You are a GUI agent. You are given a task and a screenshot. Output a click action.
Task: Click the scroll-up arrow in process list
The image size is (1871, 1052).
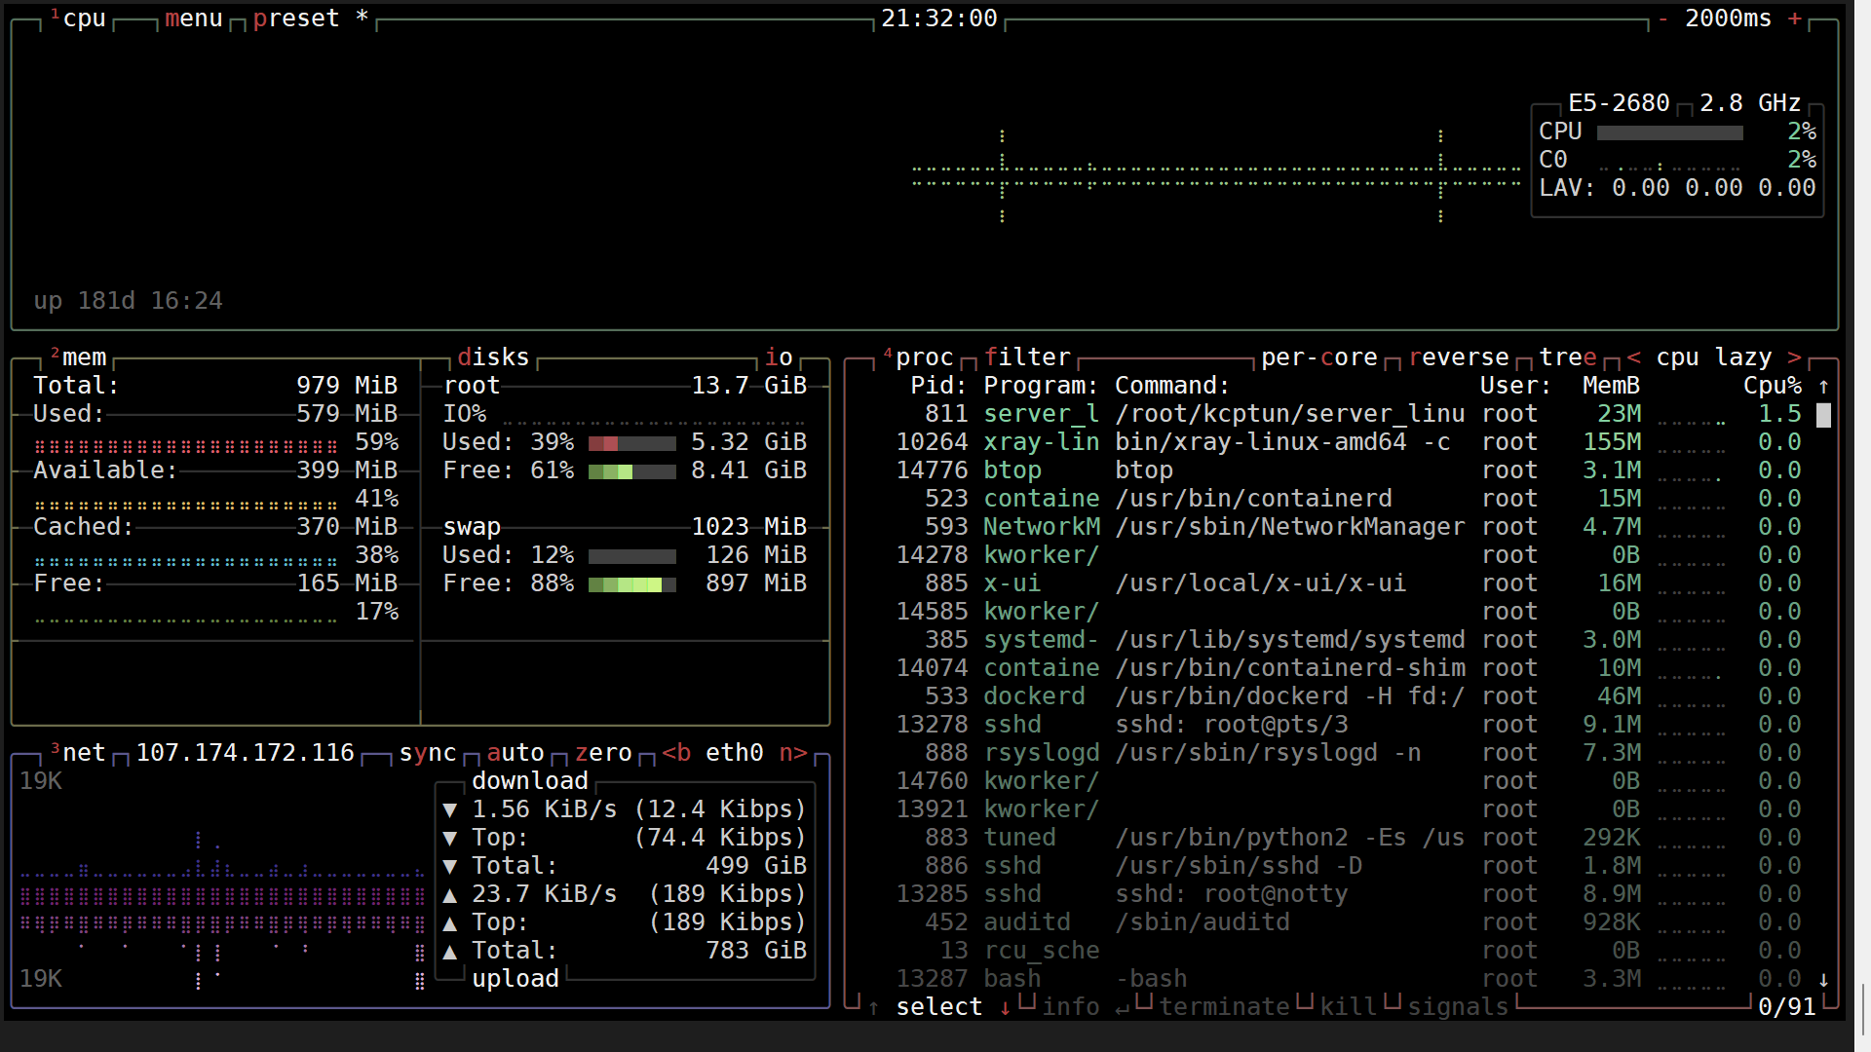point(1823,386)
